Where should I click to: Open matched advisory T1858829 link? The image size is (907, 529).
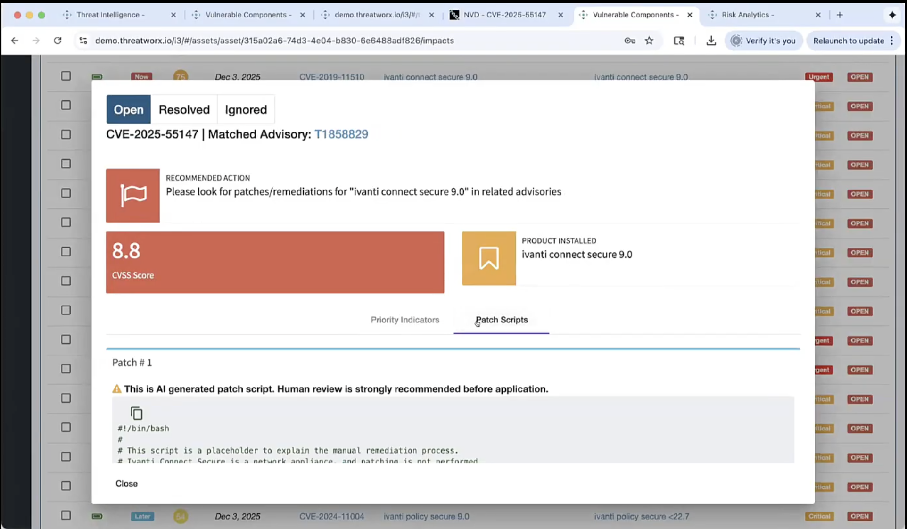coord(341,134)
